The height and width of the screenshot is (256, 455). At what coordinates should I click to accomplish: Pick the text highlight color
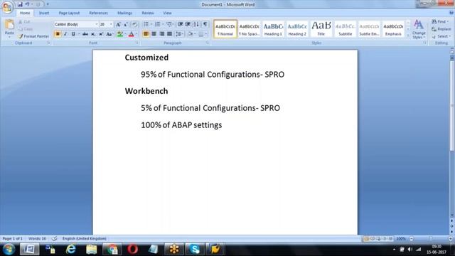coord(119,34)
